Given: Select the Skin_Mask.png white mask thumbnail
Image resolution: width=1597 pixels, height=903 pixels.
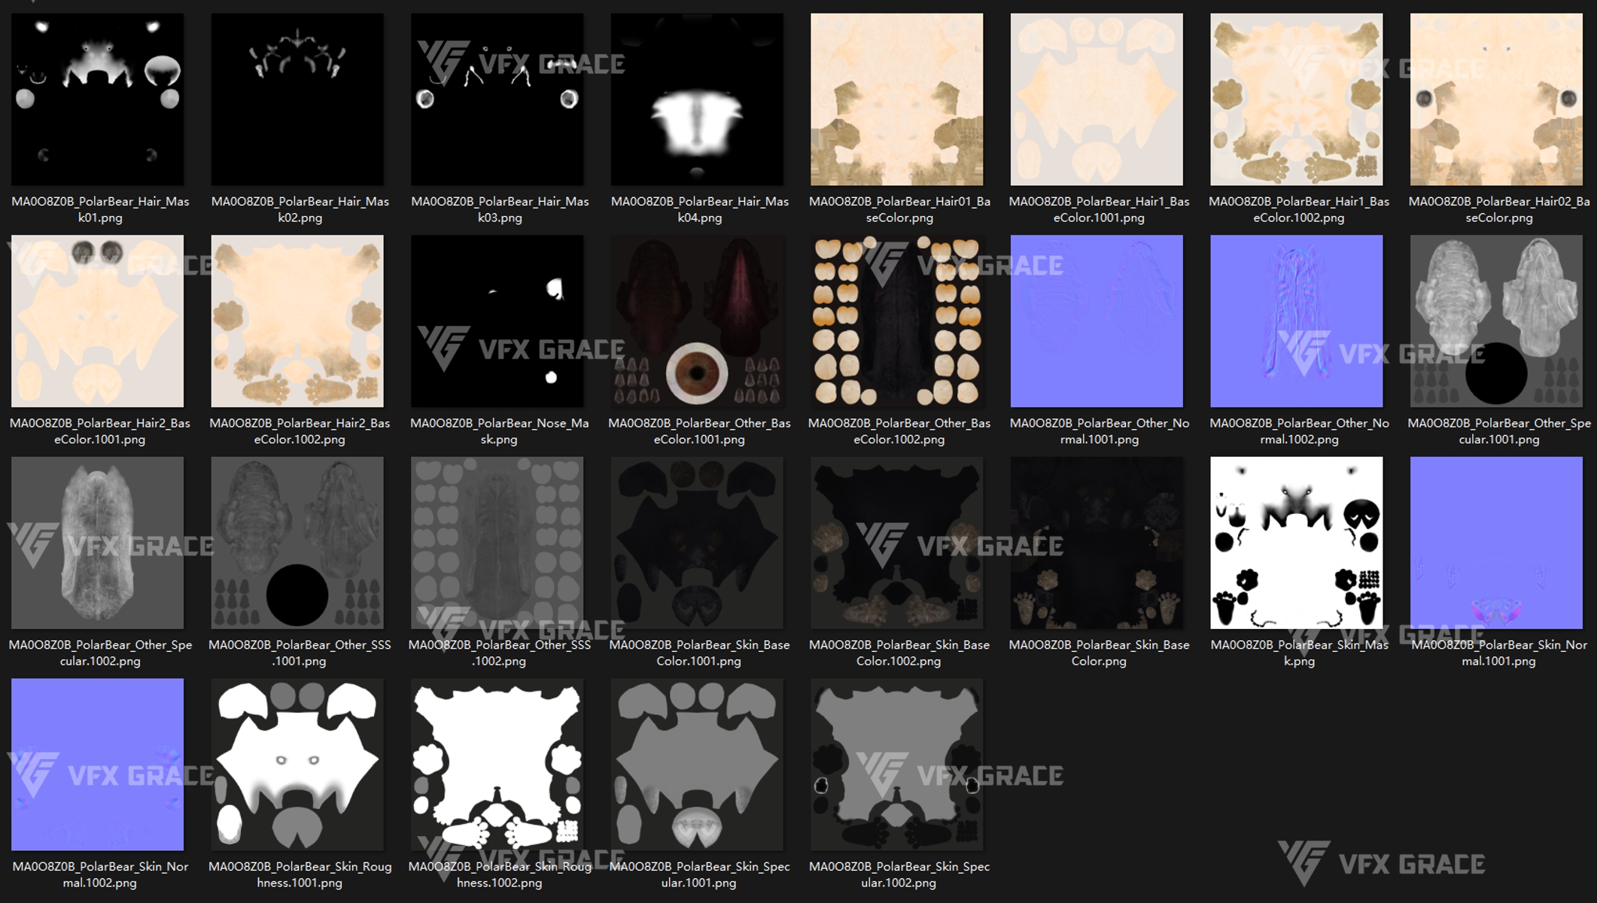Looking at the screenshot, I should pyautogui.click(x=1296, y=543).
